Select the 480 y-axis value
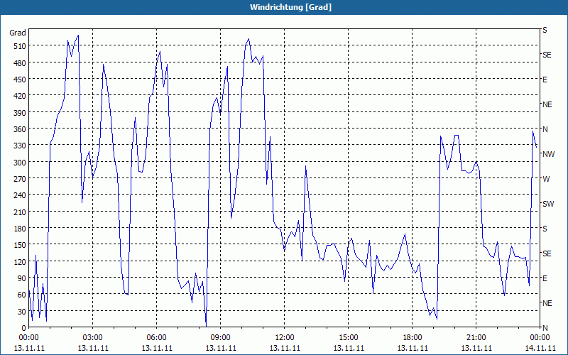 pyautogui.click(x=21, y=62)
